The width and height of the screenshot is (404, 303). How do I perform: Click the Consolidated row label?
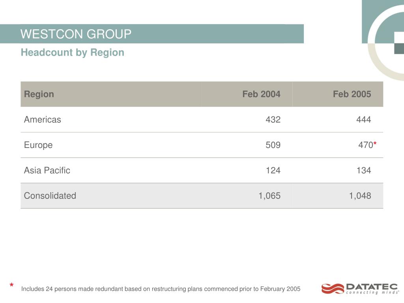[50, 196]
